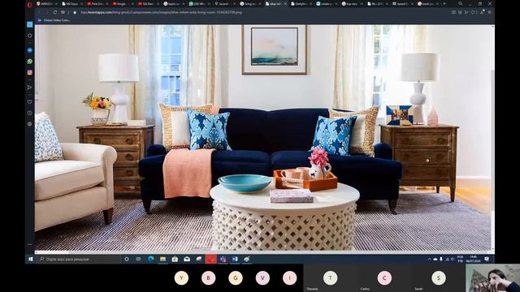Select participant avatar V
Screen dimensions: 520x292
262,278
